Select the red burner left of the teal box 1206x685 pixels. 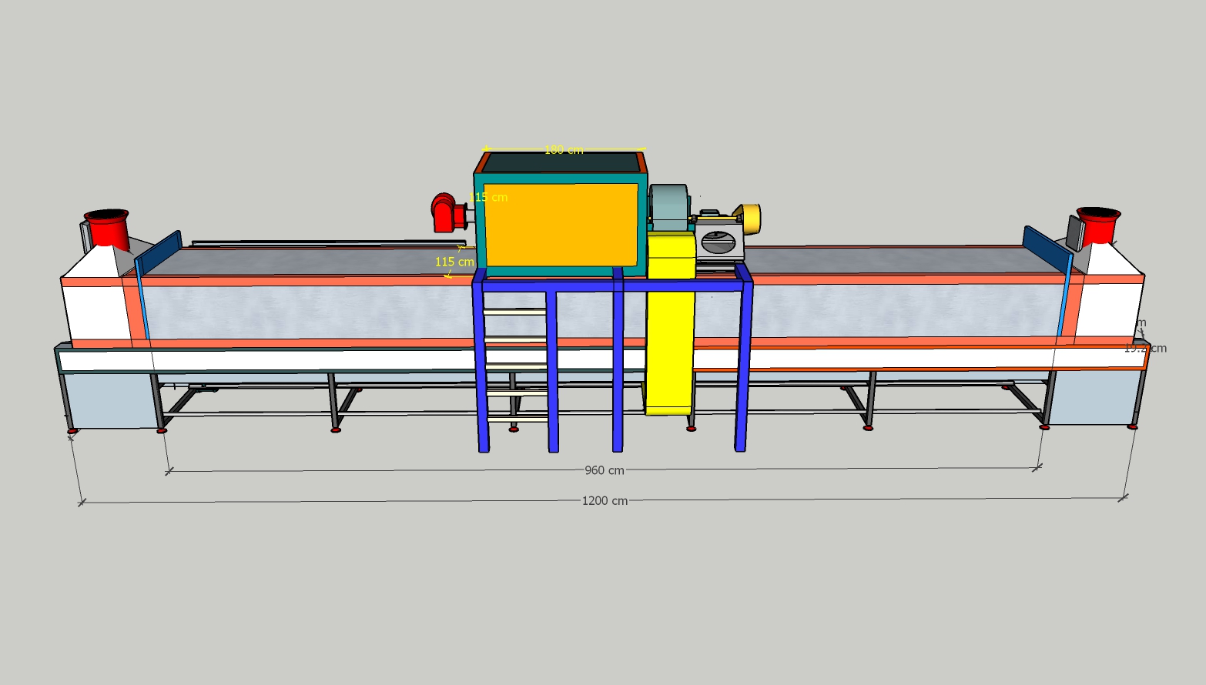(x=444, y=212)
